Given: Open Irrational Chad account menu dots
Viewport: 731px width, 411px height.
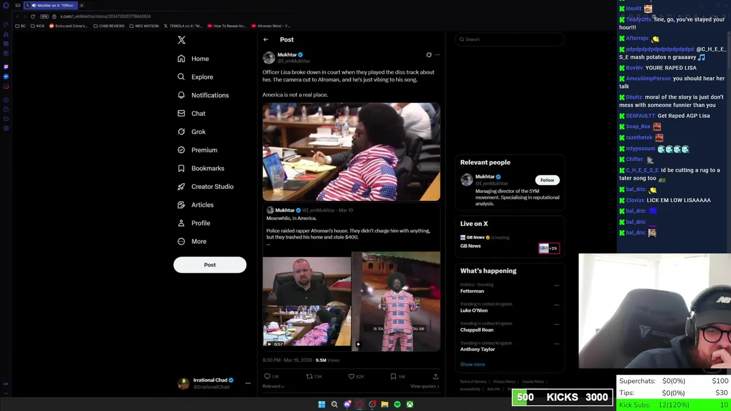Looking at the screenshot, I should (x=248, y=383).
